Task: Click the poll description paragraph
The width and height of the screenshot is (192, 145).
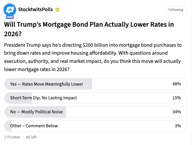Action: (x=93, y=57)
